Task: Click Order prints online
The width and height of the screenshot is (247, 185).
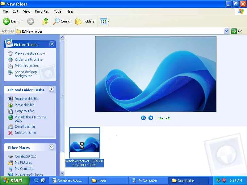Action: [29, 60]
